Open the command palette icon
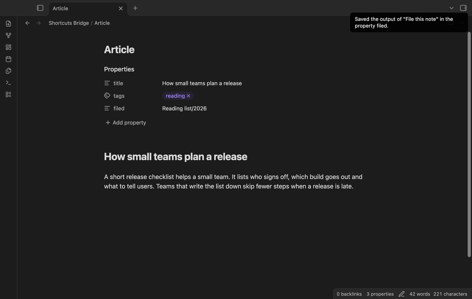The width and height of the screenshot is (472, 299). pyautogui.click(x=9, y=83)
